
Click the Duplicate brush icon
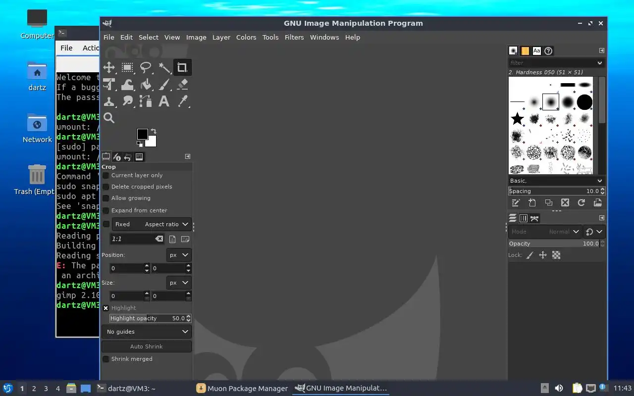[x=548, y=202]
